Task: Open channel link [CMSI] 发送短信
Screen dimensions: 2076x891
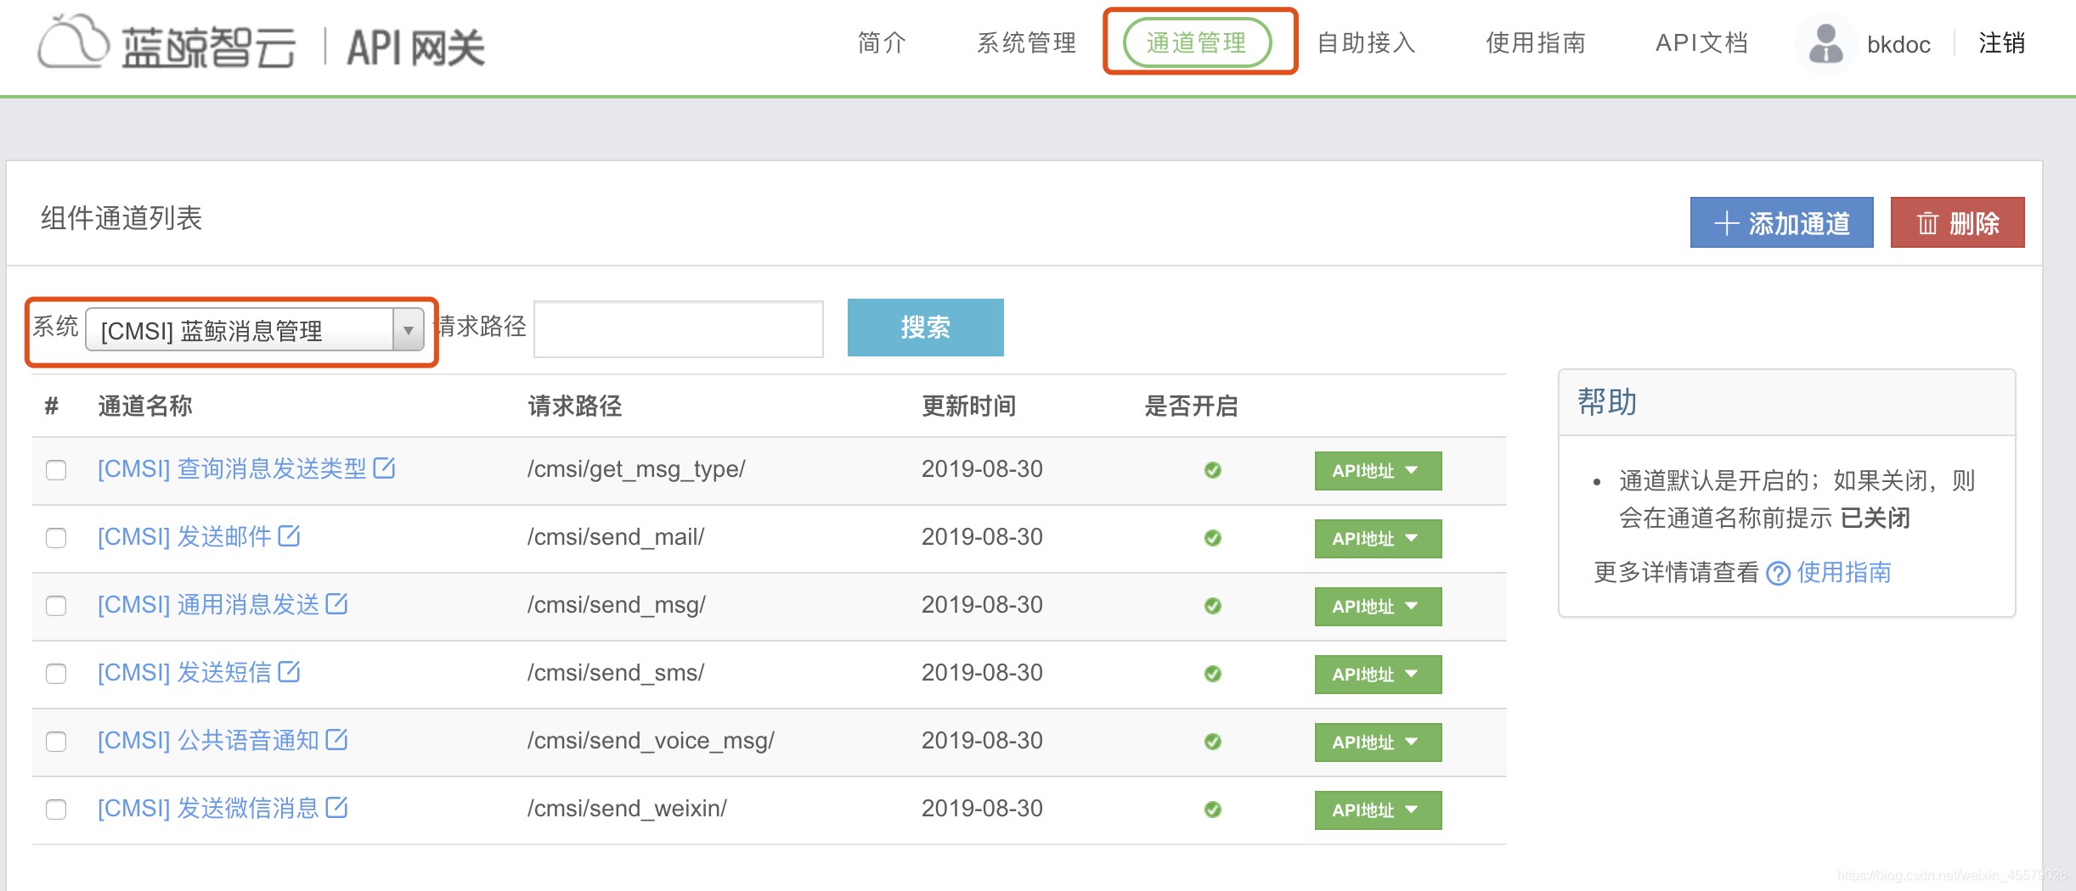Action: click(184, 672)
